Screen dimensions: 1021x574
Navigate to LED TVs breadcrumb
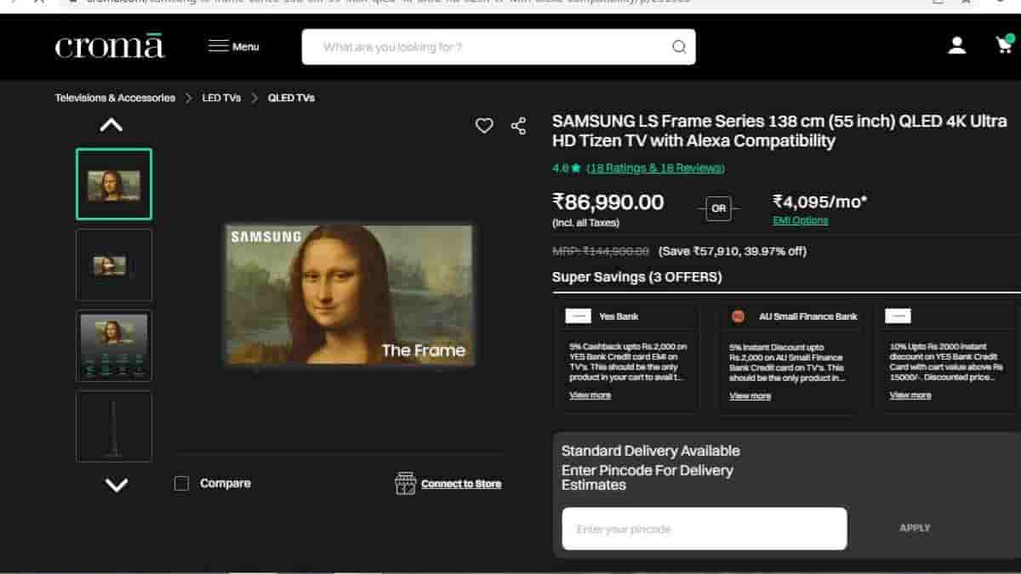[221, 98]
